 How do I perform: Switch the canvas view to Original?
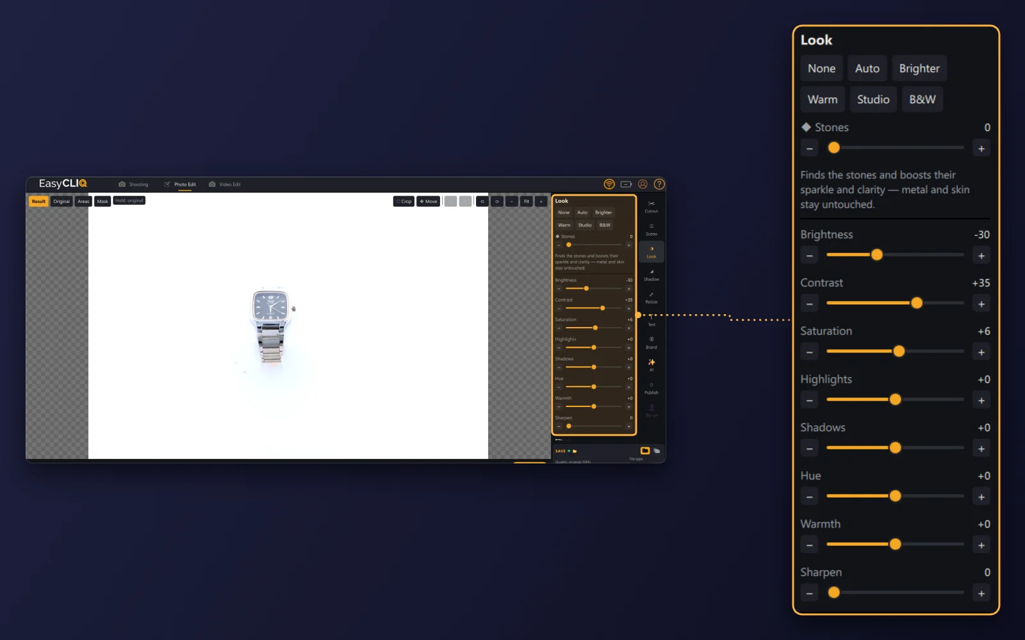61,201
